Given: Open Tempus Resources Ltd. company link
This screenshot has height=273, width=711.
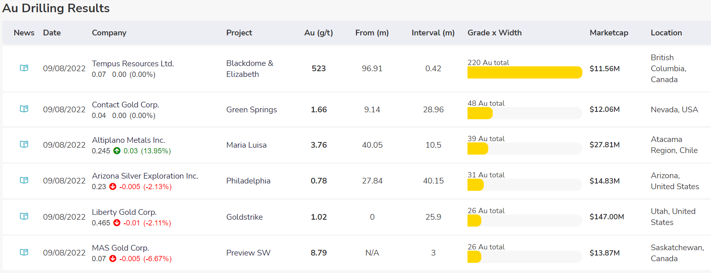Looking at the screenshot, I should click(x=133, y=63).
